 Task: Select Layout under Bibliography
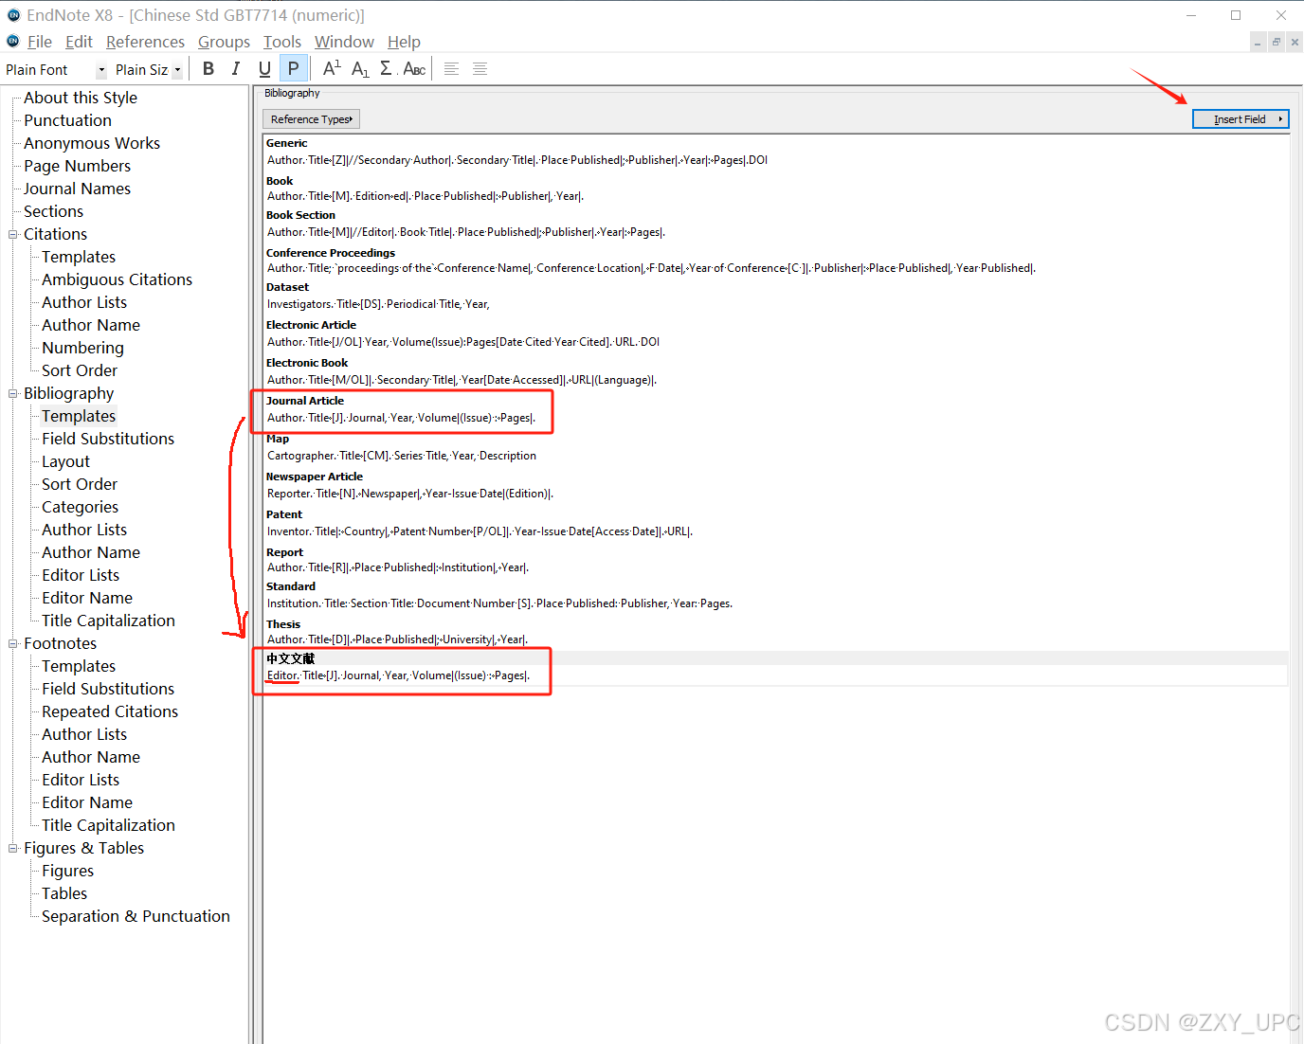click(x=65, y=461)
